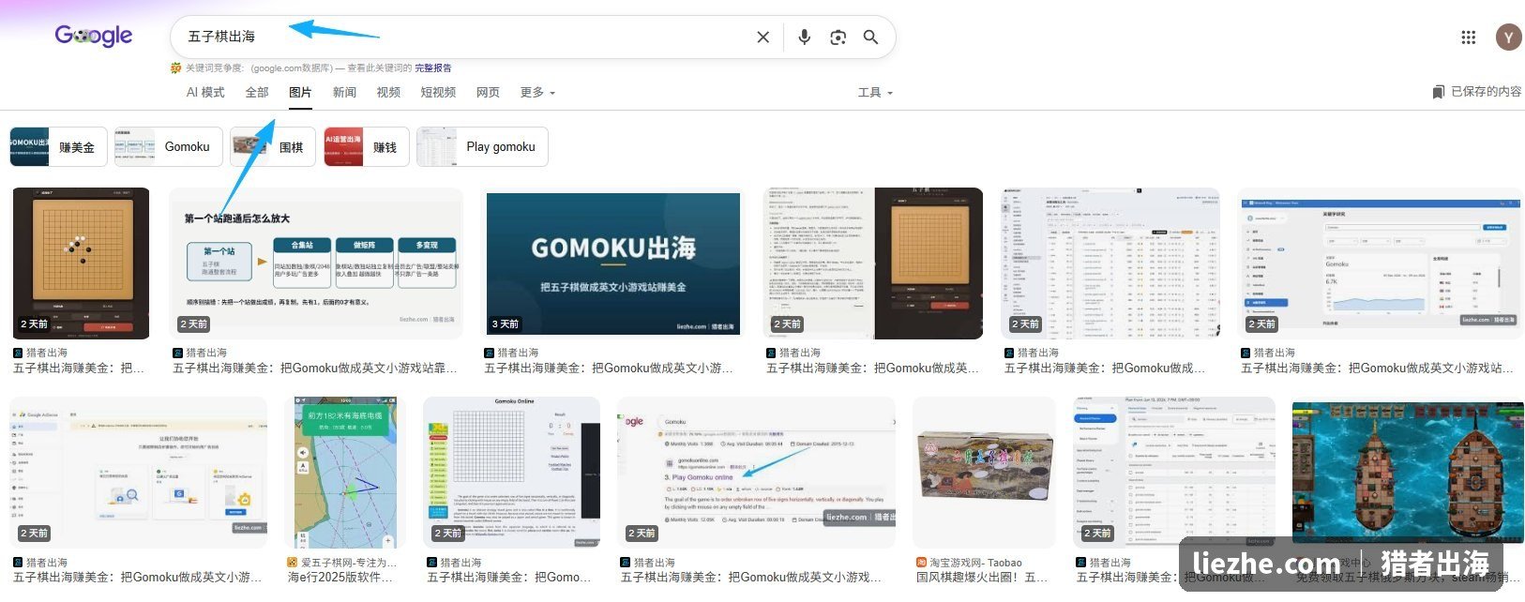
Task: Apply the 赚钱 filter chip
Action: click(366, 146)
